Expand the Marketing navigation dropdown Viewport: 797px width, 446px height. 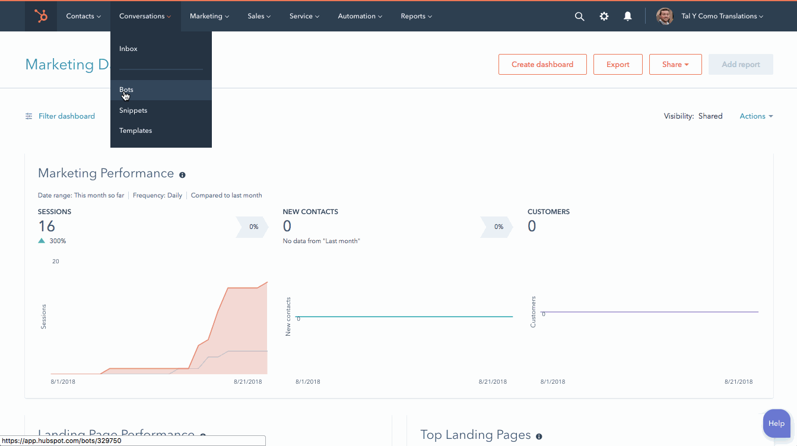(x=209, y=16)
